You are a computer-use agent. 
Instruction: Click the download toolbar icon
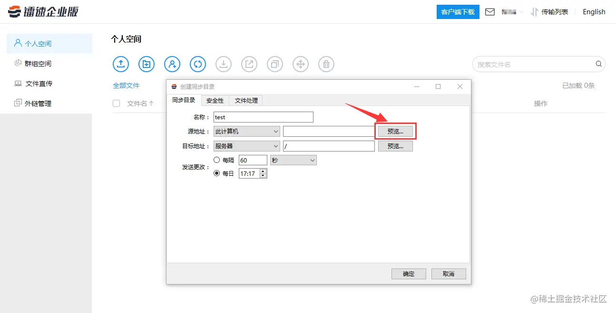(x=224, y=64)
